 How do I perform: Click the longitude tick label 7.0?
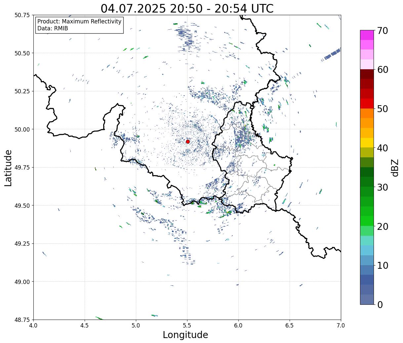tap(341, 326)
